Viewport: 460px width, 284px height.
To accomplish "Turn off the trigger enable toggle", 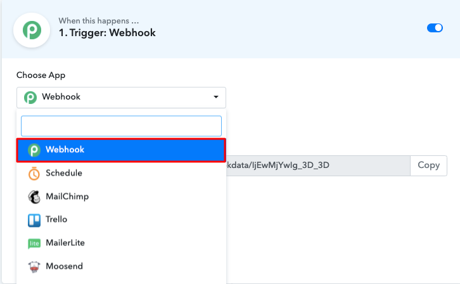I will coord(435,28).
